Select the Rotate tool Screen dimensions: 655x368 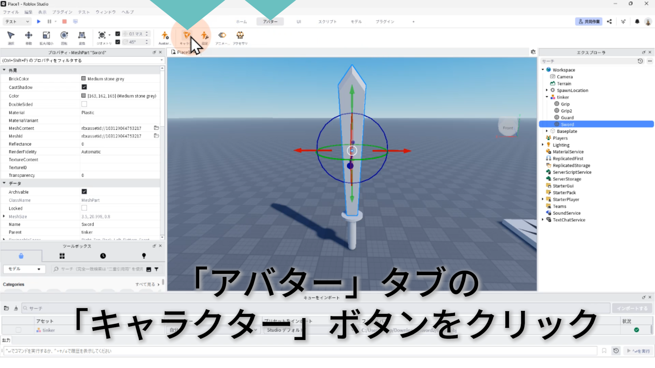pos(64,35)
